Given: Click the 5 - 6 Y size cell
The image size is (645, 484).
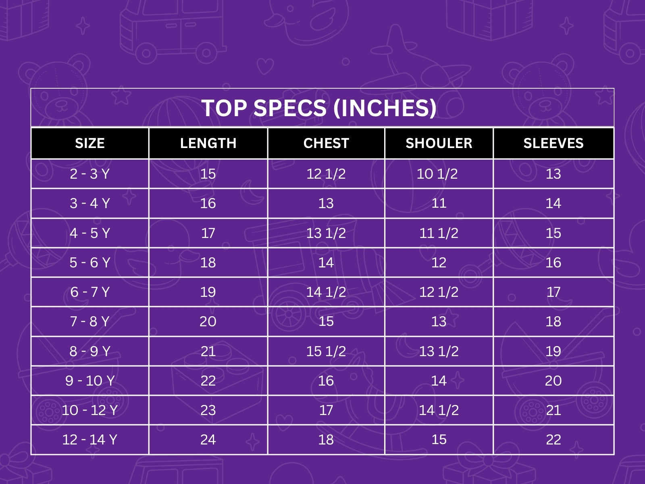Looking at the screenshot, I should [x=90, y=263].
